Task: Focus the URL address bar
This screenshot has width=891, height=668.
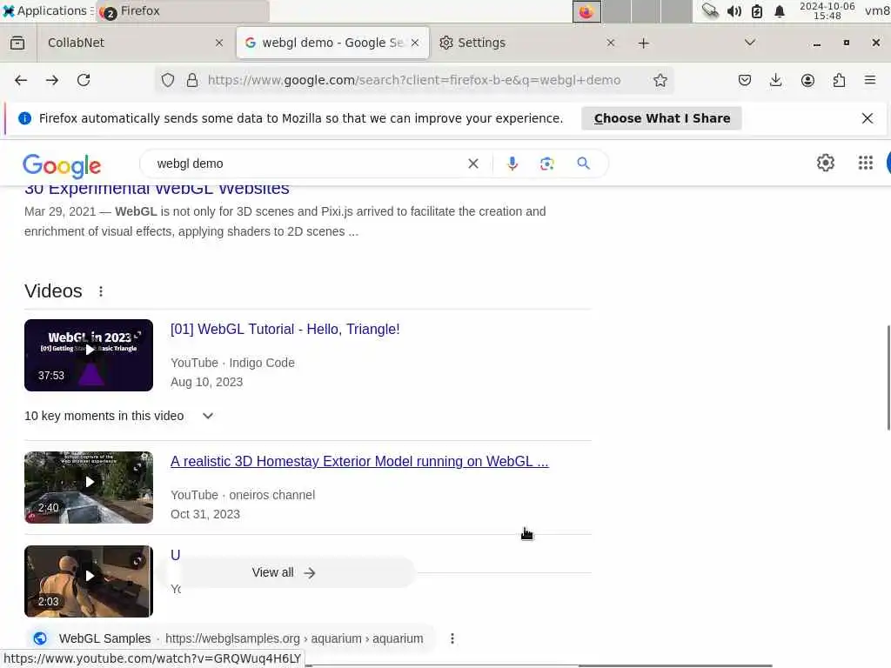Action: (x=414, y=80)
